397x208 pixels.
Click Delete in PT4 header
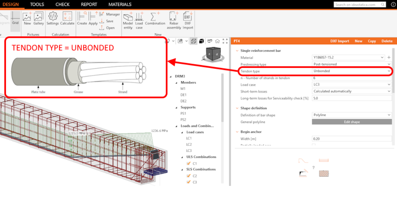[387, 41]
